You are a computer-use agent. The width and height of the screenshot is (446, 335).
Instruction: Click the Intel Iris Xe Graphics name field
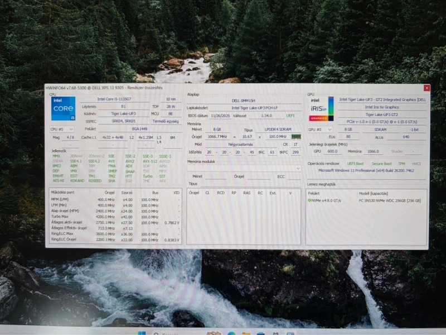point(382,107)
